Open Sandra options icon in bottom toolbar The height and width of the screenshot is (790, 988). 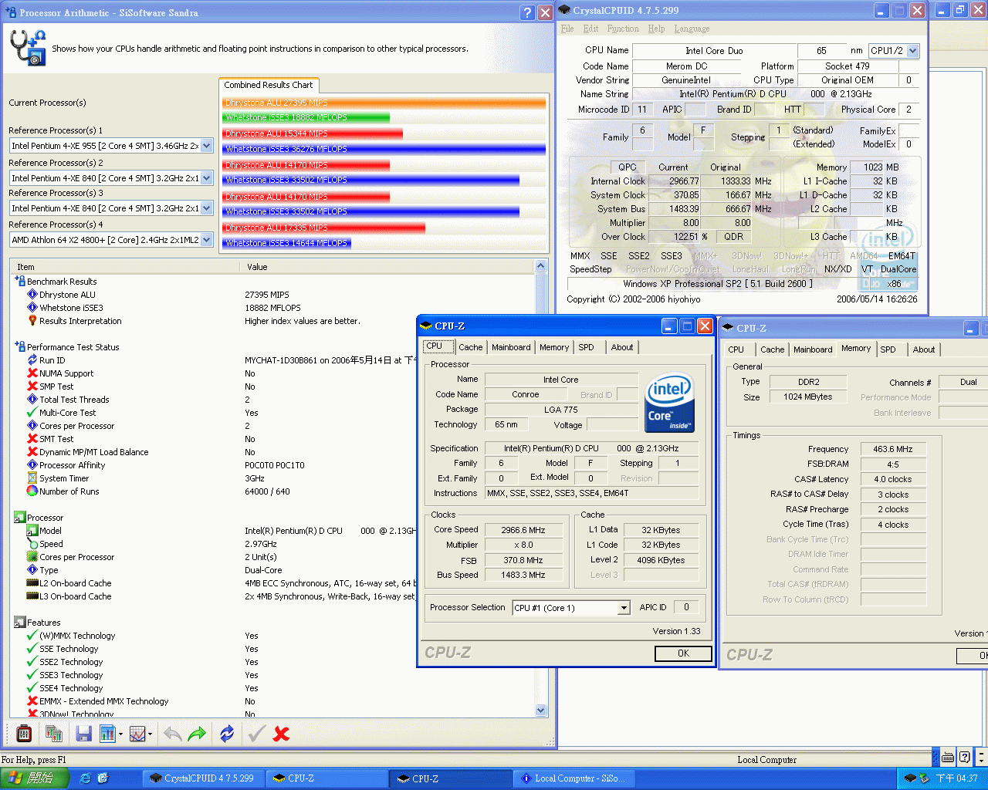(24, 734)
